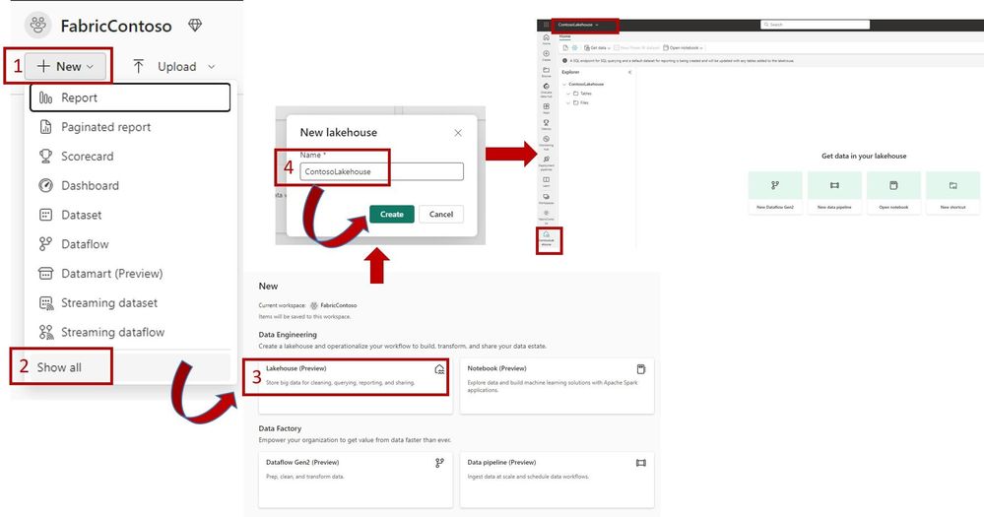Image resolution: width=984 pixels, height=517 pixels.
Task: Click the page icon in lakehouse toolbar
Action: (564, 47)
